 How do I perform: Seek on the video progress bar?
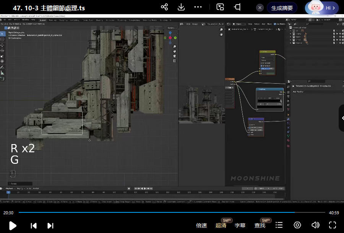(172, 212)
